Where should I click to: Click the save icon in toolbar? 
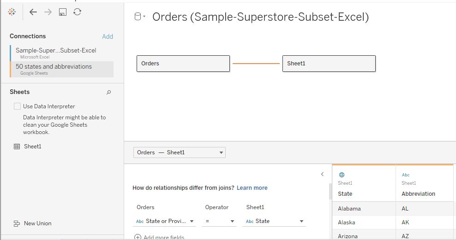pos(63,12)
